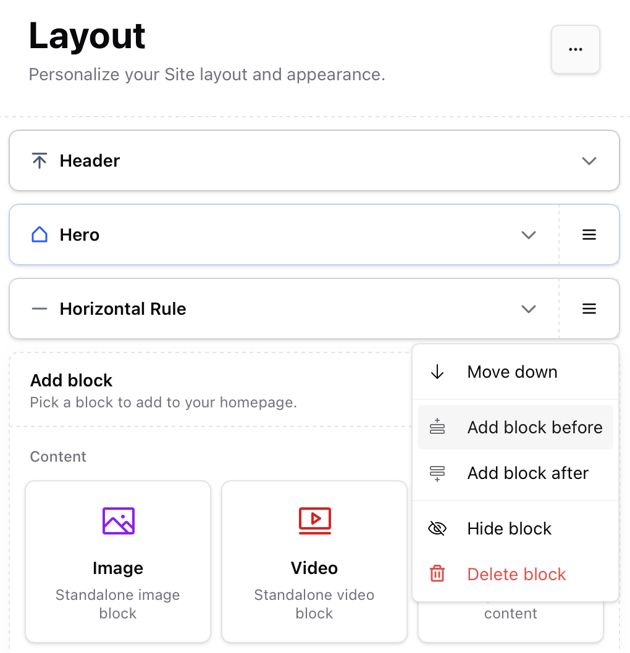
Task: Click the Header pin-to-top arrow icon
Action: coord(39,160)
